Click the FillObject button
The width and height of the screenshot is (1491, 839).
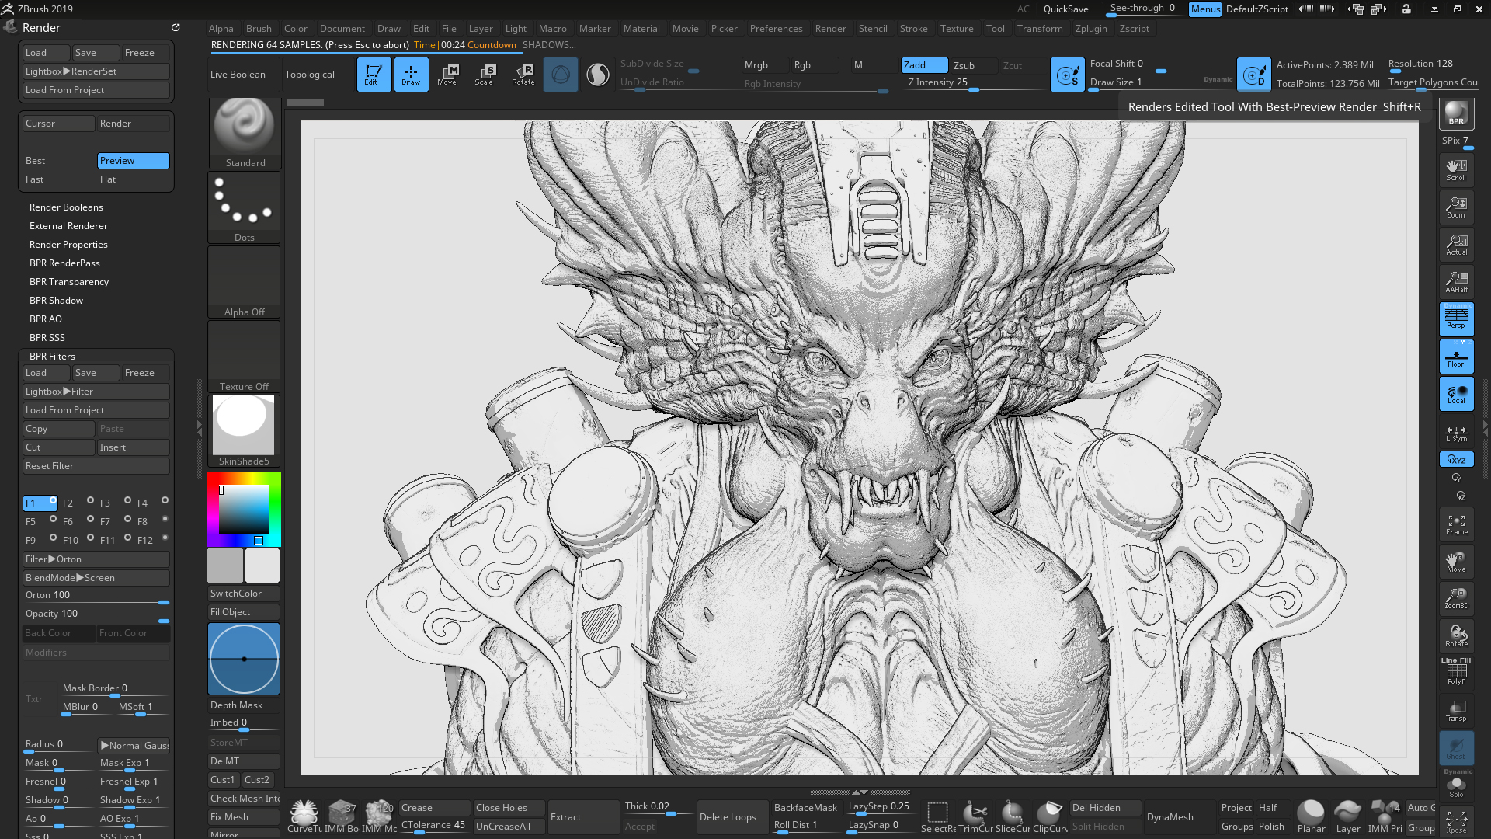(243, 612)
